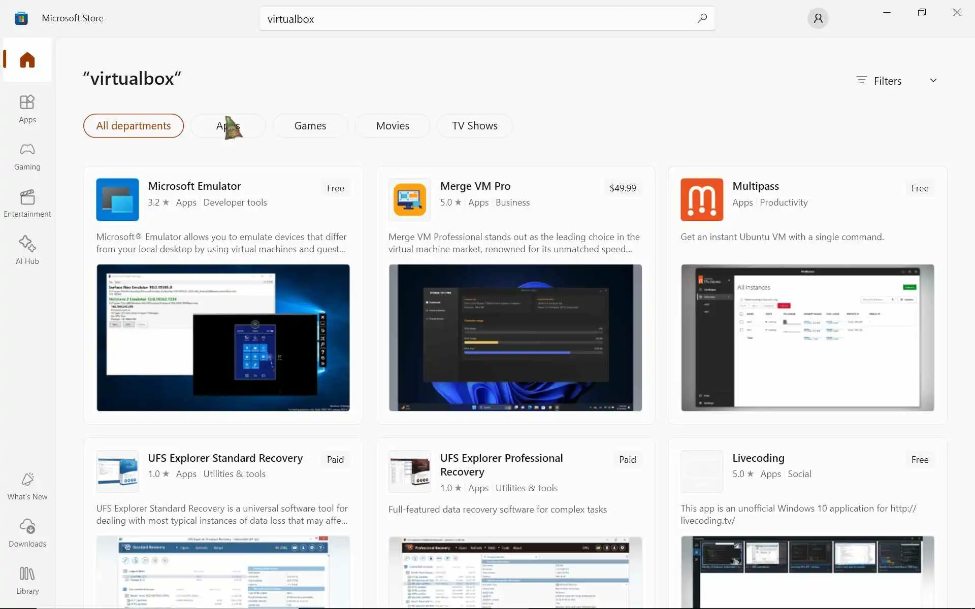
Task: Open the Gaming section
Action: click(27, 156)
